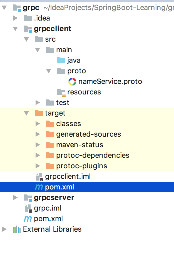Screen dimensions: 174x260
Task: Select the protoc-dependencies folder
Action: tap(93, 155)
